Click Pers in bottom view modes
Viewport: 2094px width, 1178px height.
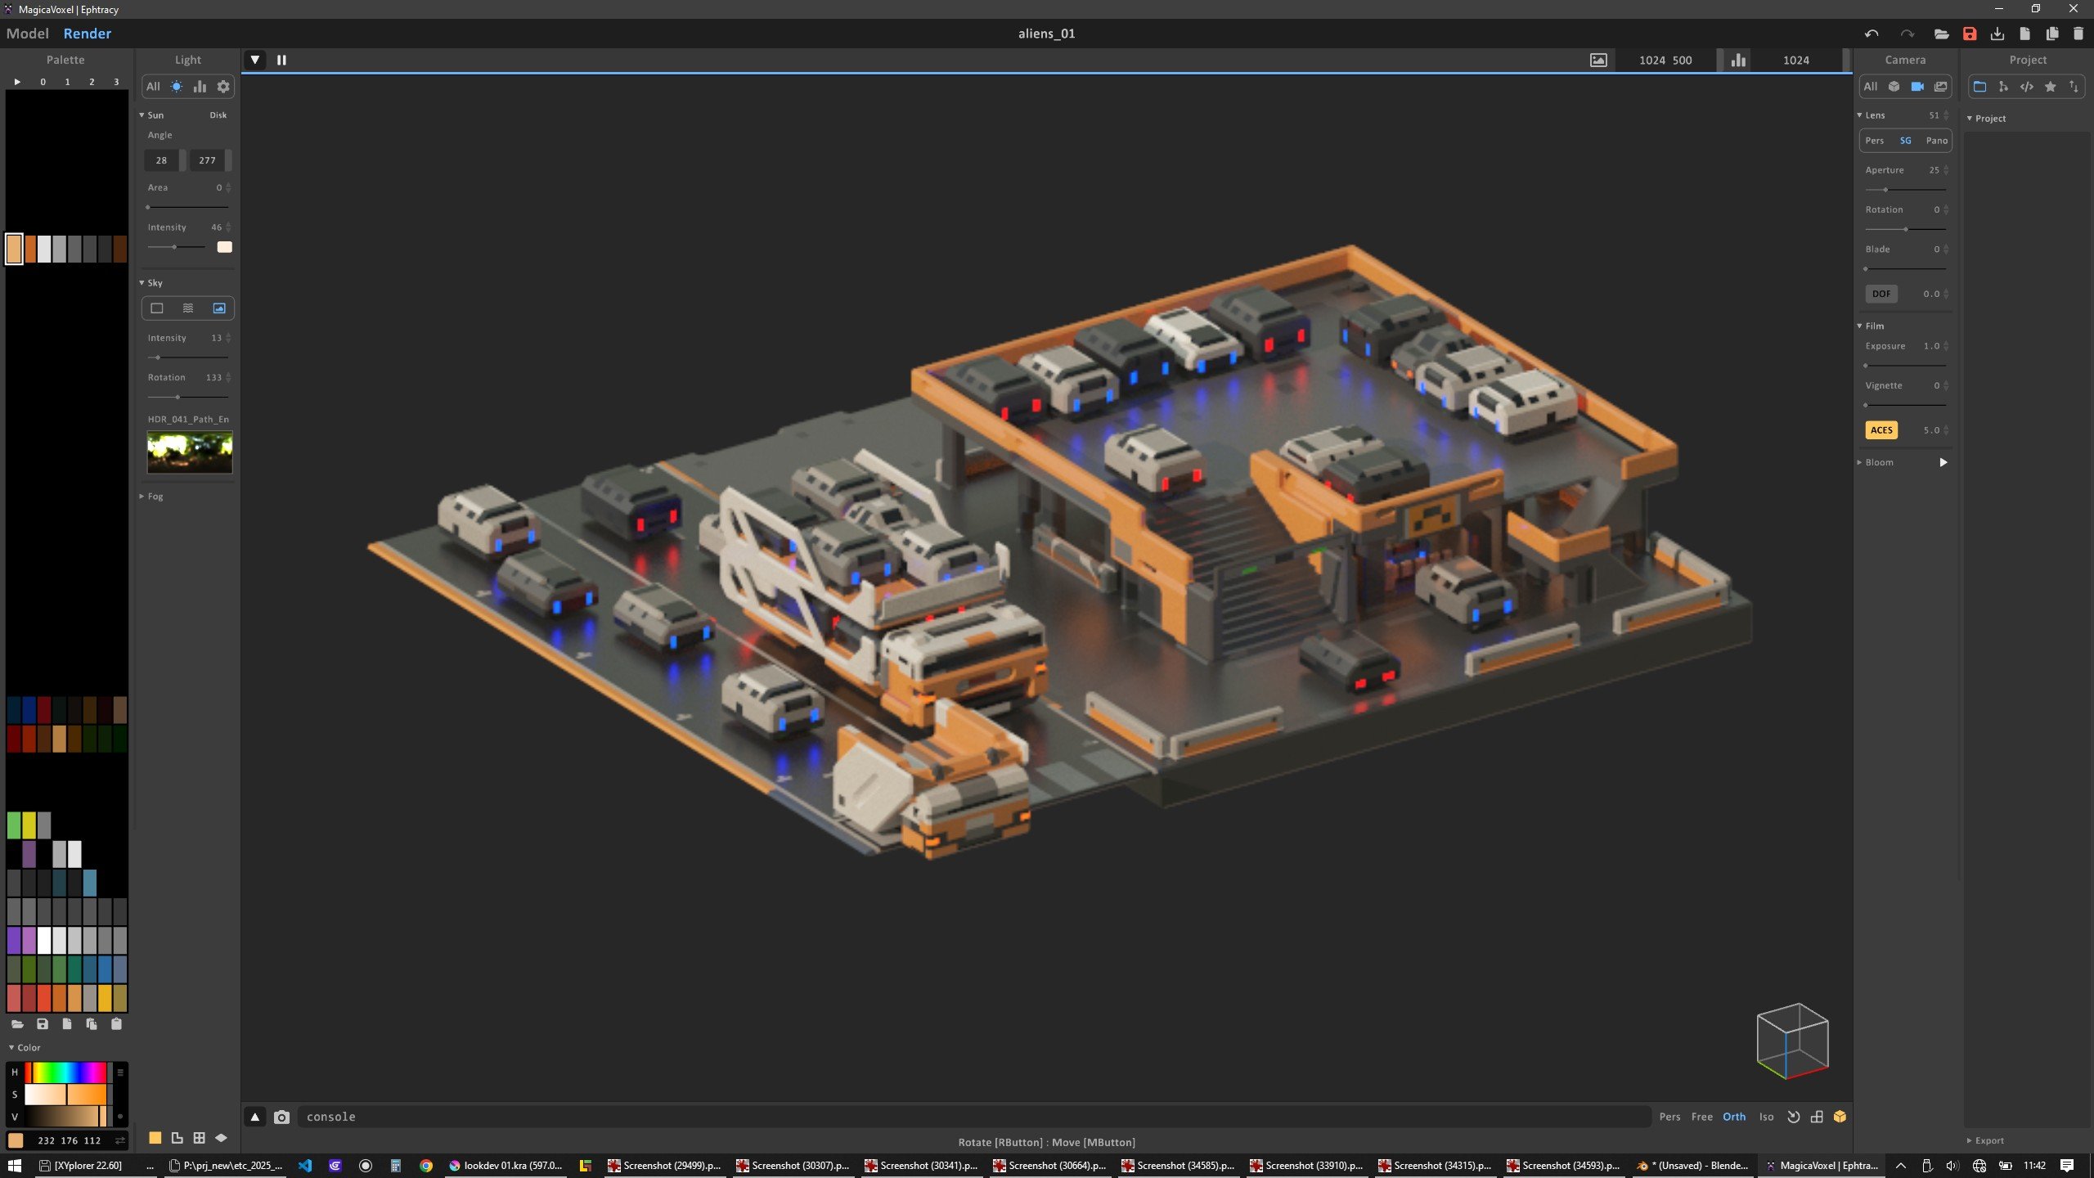1669,1117
